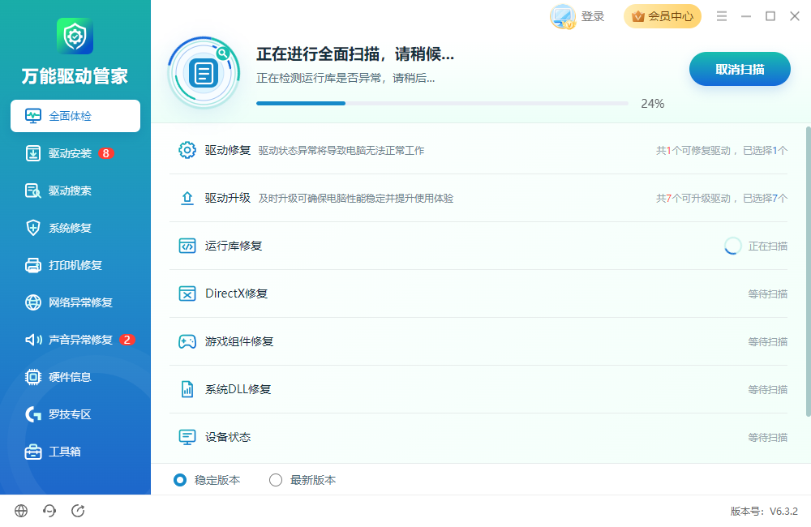The height and width of the screenshot is (527, 811).
Task: Click the 驱动升级 upload arrow icon
Action: pyautogui.click(x=187, y=198)
